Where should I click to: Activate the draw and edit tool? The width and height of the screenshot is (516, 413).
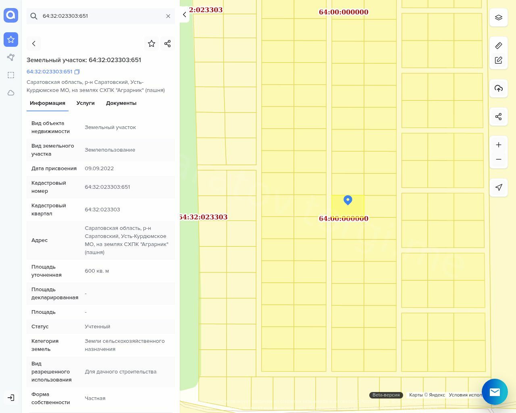point(499,60)
